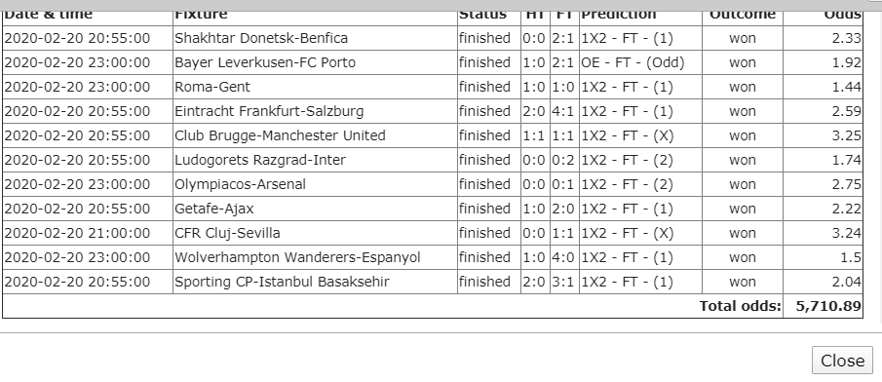Click Sporting CP-Istanbul Basaksehir fixture
Screen dimensions: 882x382
click(315, 282)
